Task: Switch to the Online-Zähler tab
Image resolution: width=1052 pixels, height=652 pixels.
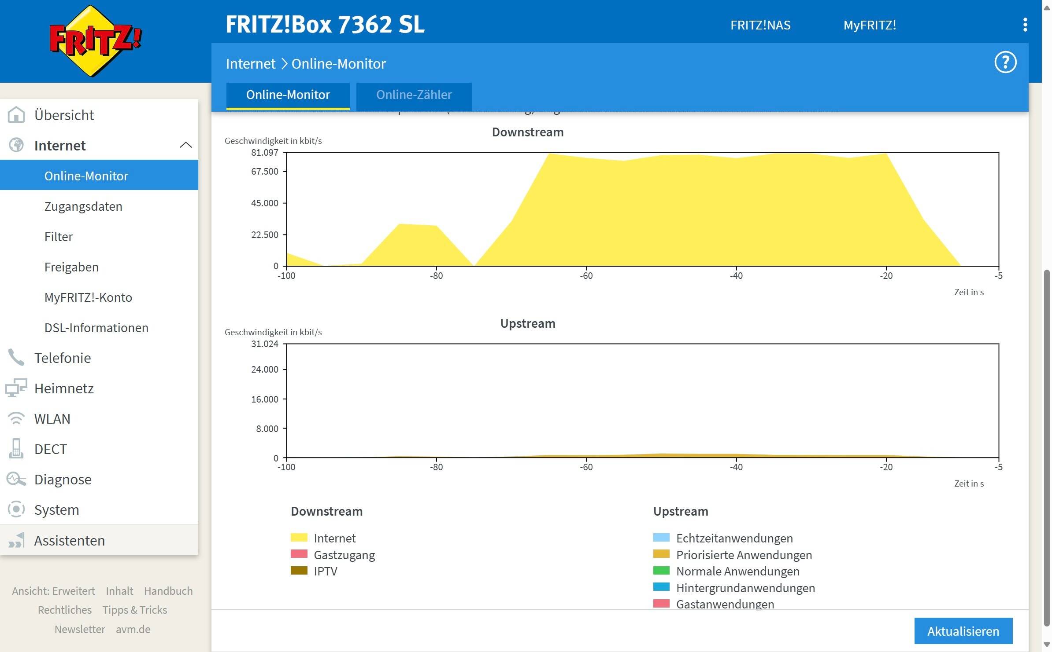Action: coord(414,95)
